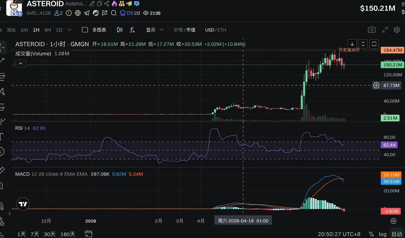Toggle the 多图表 multi-chart checkbox
The height and width of the screenshot is (238, 405).
85,30
